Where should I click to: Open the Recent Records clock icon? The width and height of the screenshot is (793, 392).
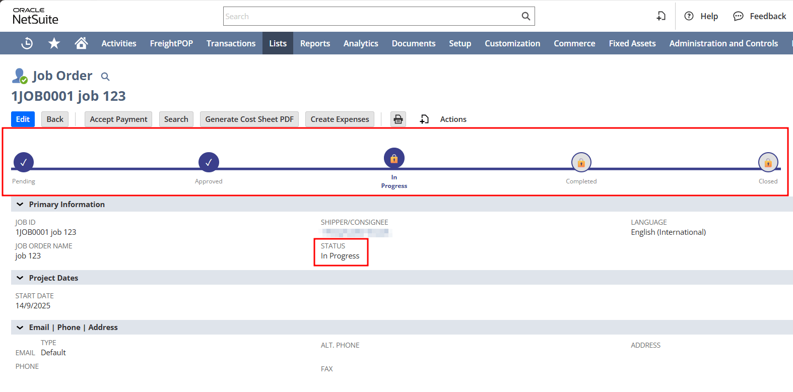(27, 43)
